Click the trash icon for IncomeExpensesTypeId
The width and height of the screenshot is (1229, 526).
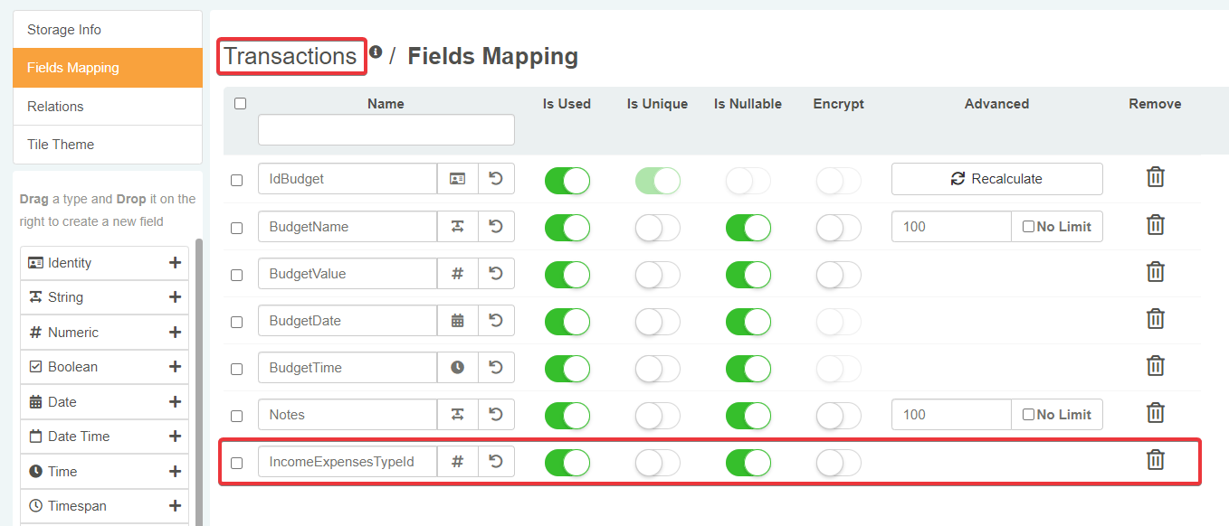coord(1155,461)
